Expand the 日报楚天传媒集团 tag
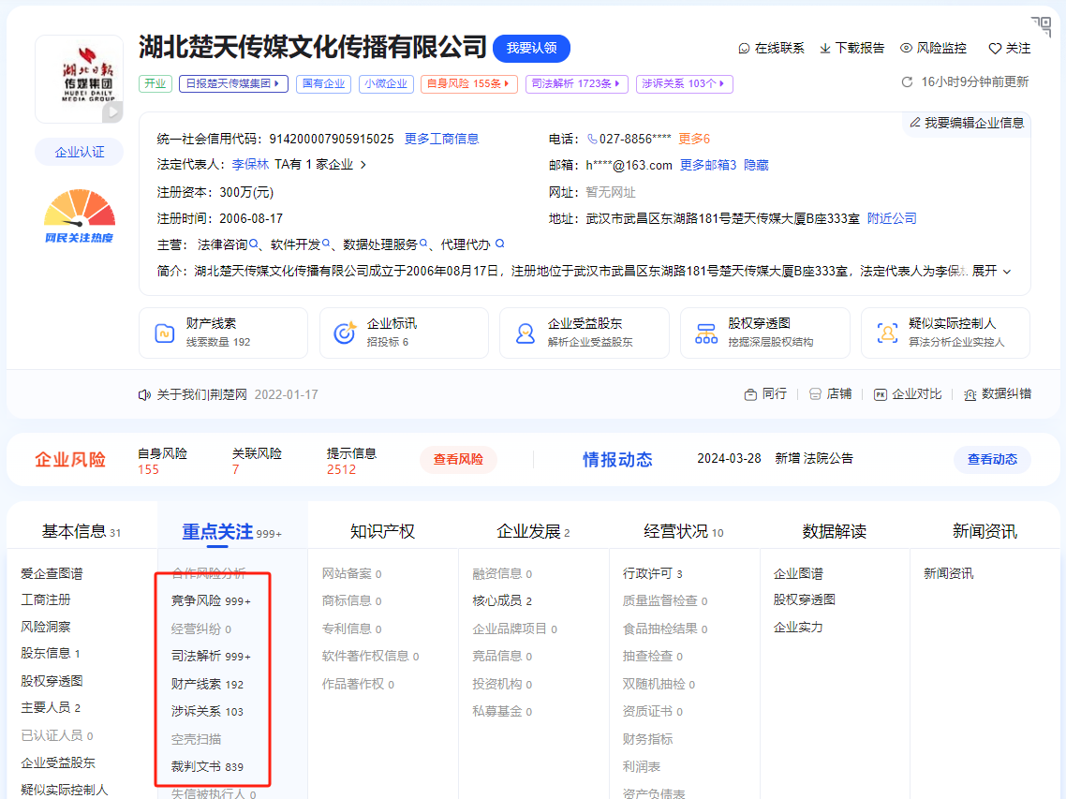The image size is (1066, 799). pyautogui.click(x=233, y=83)
